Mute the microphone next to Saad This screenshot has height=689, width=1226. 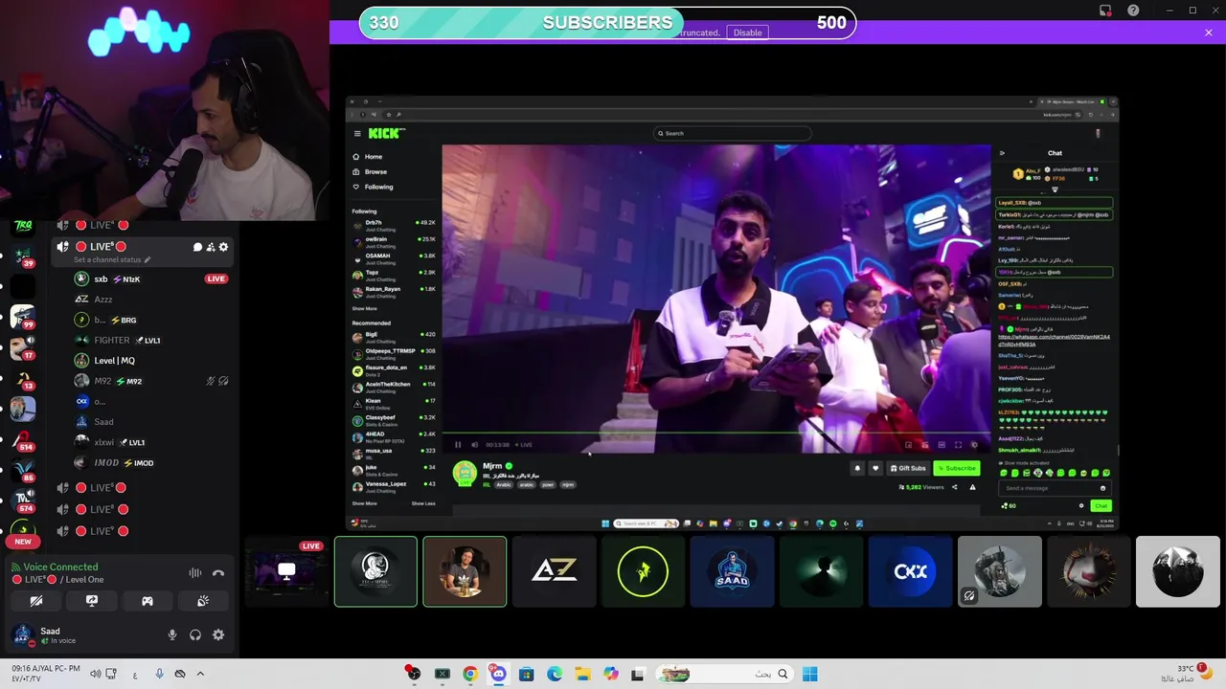(172, 634)
